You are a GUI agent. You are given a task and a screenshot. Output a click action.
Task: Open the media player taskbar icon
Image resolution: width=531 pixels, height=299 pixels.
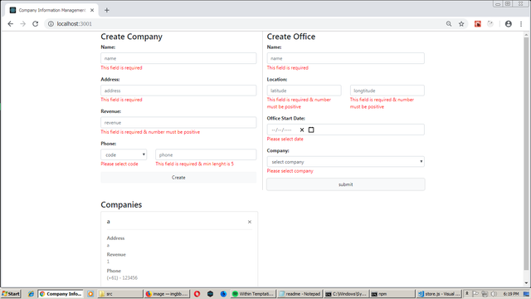coord(90,294)
